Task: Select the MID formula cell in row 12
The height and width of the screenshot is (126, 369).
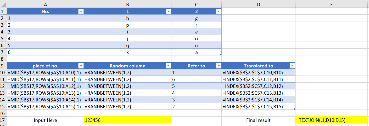Action: point(46,86)
